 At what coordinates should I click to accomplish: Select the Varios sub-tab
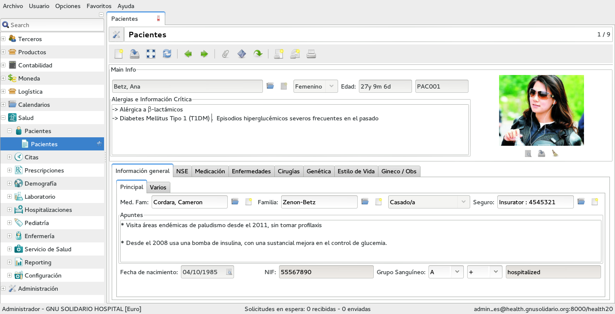click(158, 187)
